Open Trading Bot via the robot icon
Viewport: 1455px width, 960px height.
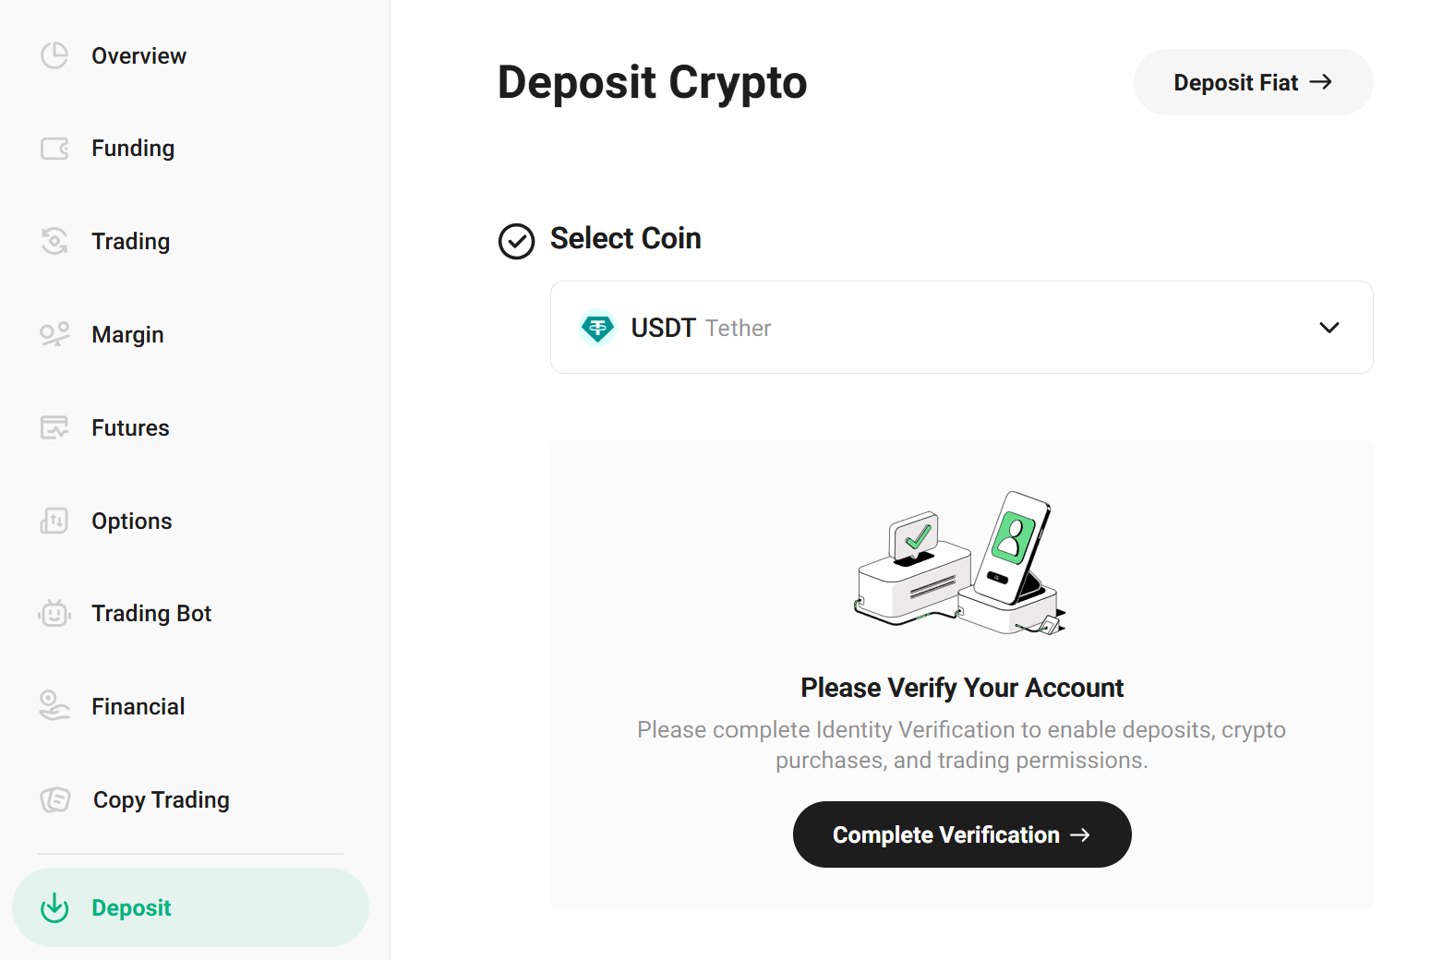[54, 613]
